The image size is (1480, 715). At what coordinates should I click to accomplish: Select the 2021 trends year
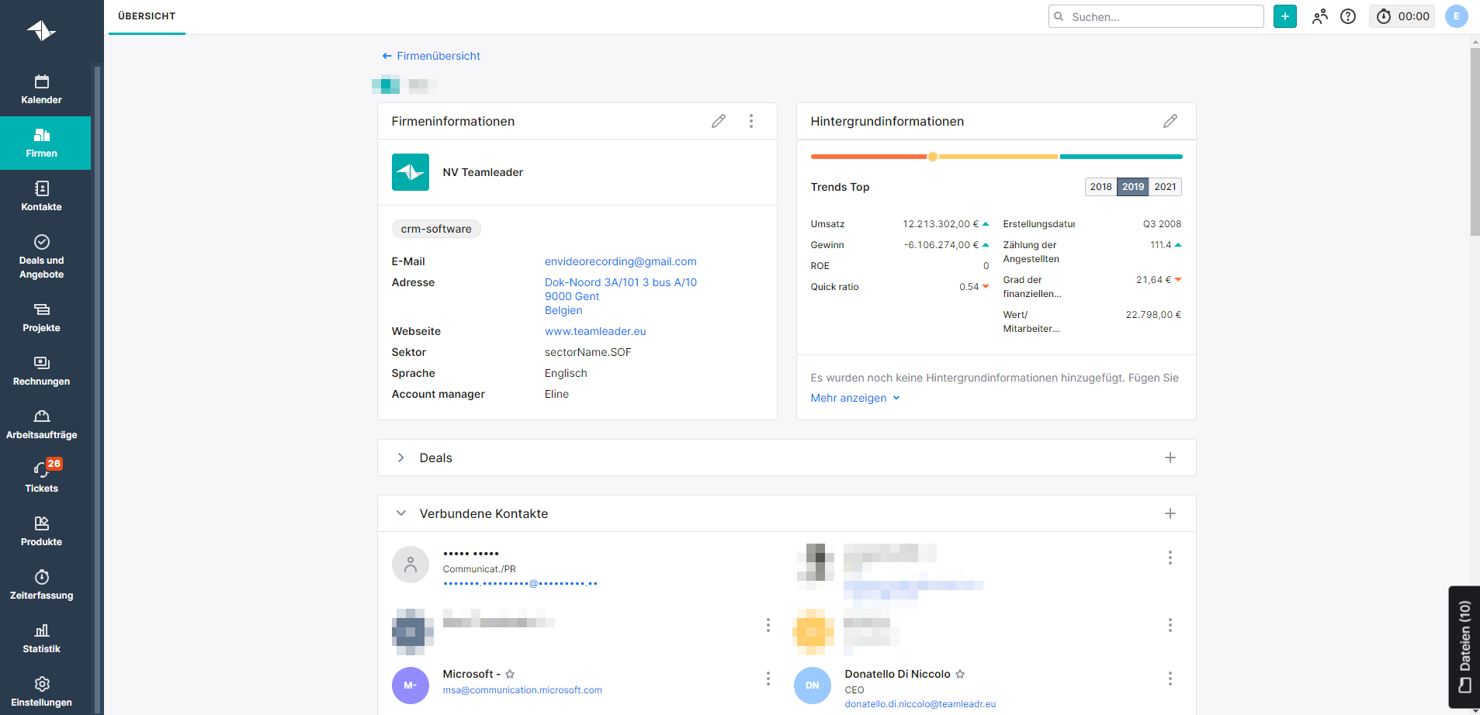pos(1165,187)
